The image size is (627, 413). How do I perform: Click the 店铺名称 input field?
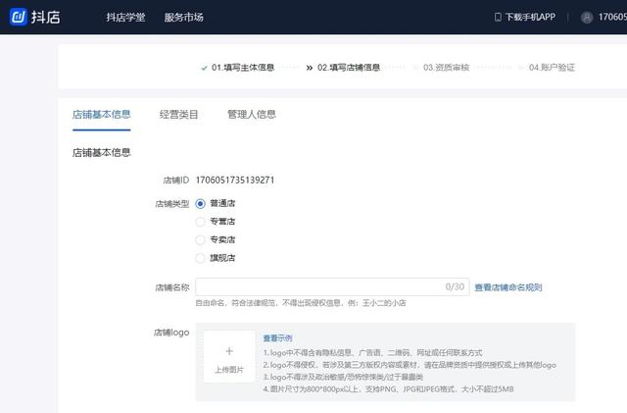point(318,287)
